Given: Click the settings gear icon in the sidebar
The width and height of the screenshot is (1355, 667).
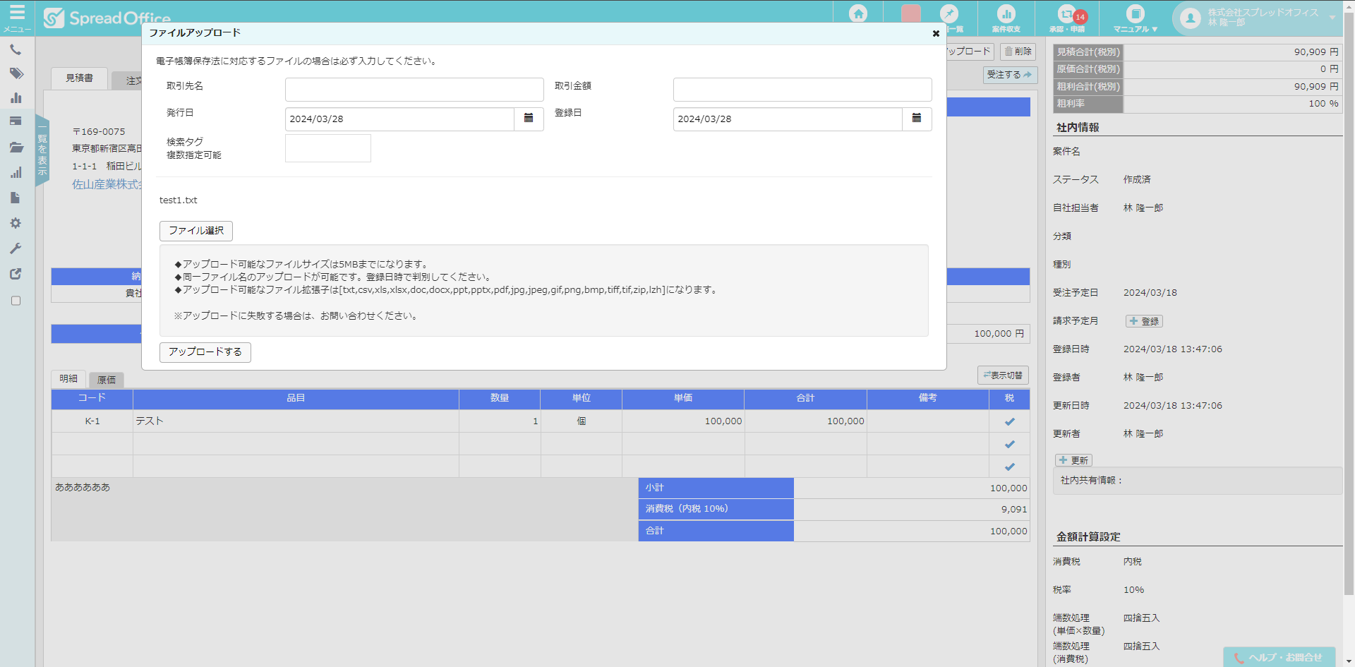Looking at the screenshot, I should tap(16, 223).
